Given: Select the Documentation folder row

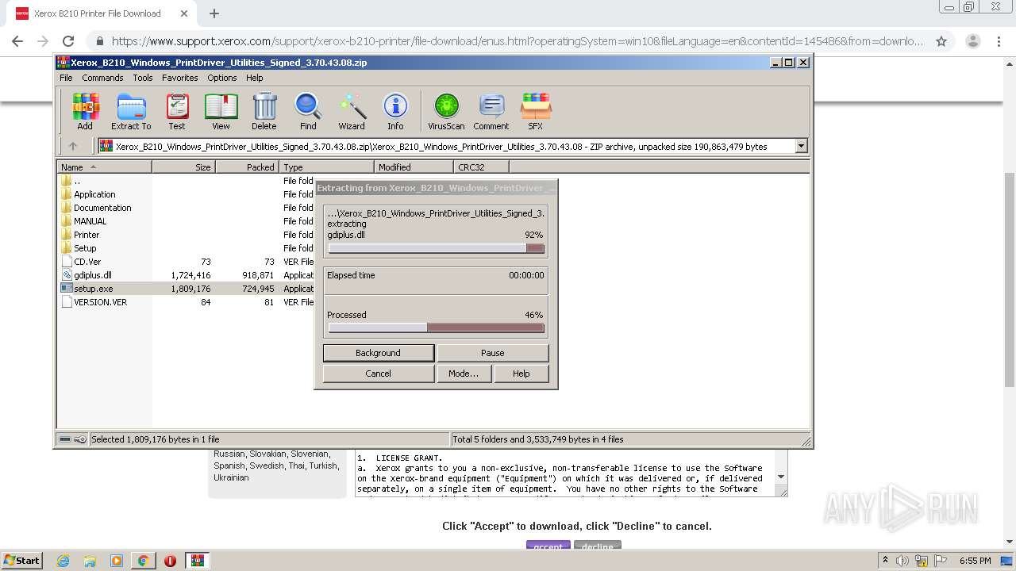Looking at the screenshot, I should (x=102, y=208).
